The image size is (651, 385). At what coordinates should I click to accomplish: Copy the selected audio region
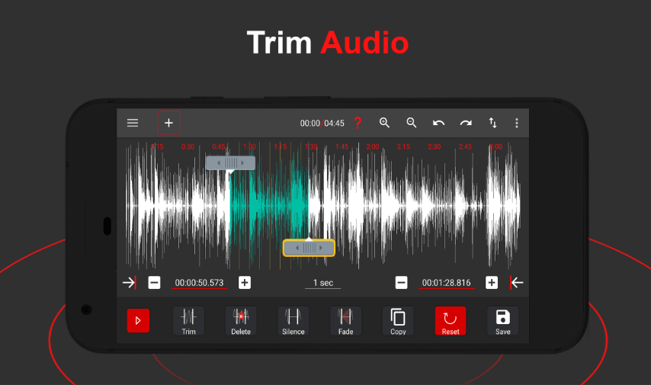click(398, 321)
